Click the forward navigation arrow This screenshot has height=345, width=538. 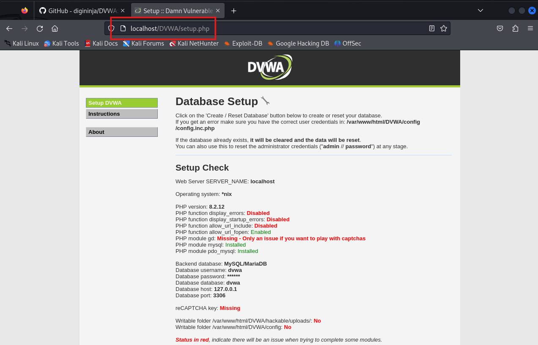25,28
